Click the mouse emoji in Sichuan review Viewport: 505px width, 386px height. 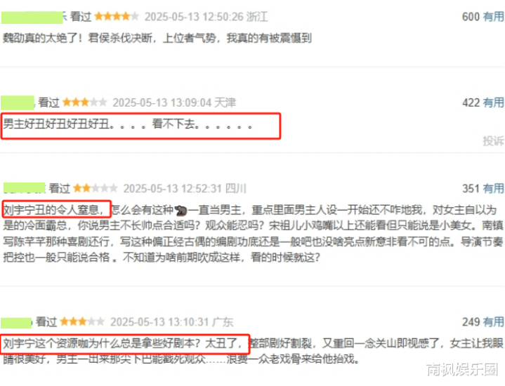[181, 211]
